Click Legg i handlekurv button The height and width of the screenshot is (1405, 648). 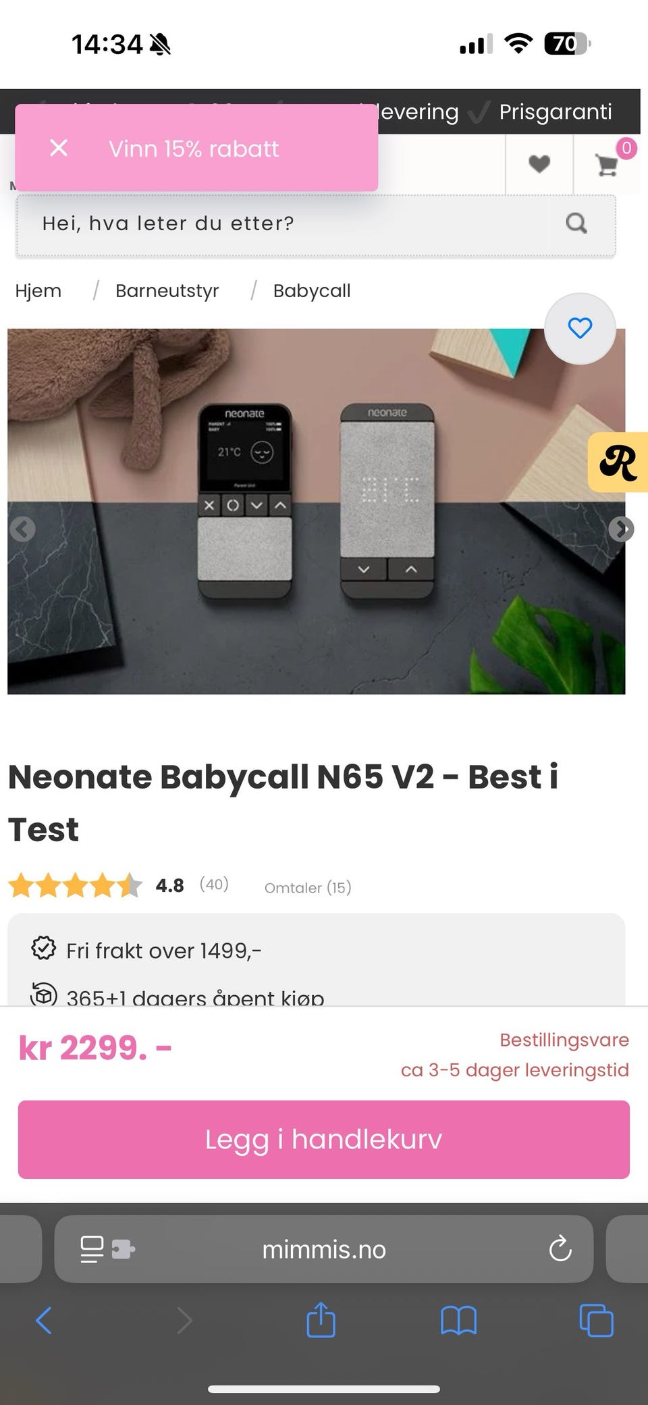(x=324, y=1140)
